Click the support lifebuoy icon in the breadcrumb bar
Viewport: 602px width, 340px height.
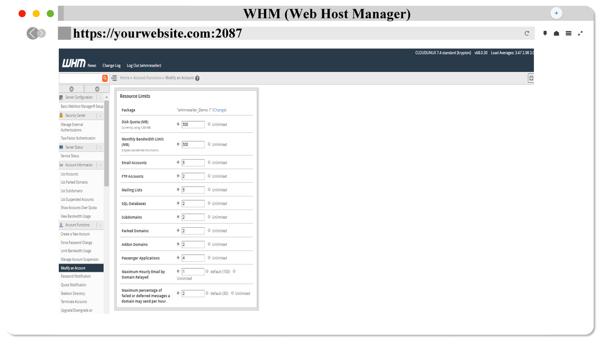pyautogui.click(x=531, y=78)
